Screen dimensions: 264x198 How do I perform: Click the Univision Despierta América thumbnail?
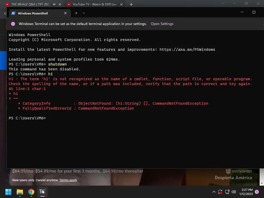pyautogui.click(x=234, y=175)
